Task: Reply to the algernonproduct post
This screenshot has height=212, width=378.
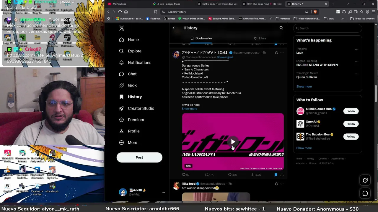Action: 186,175
